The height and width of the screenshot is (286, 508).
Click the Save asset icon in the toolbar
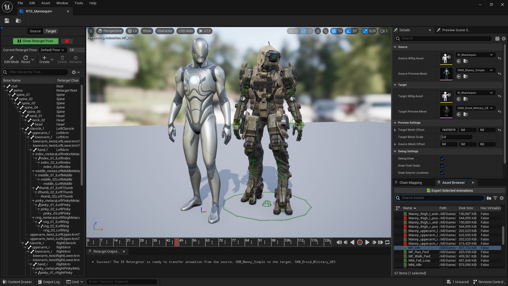(7, 21)
